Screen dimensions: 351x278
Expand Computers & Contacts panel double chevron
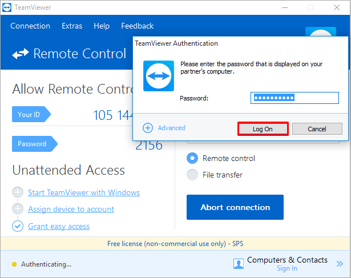point(340,264)
